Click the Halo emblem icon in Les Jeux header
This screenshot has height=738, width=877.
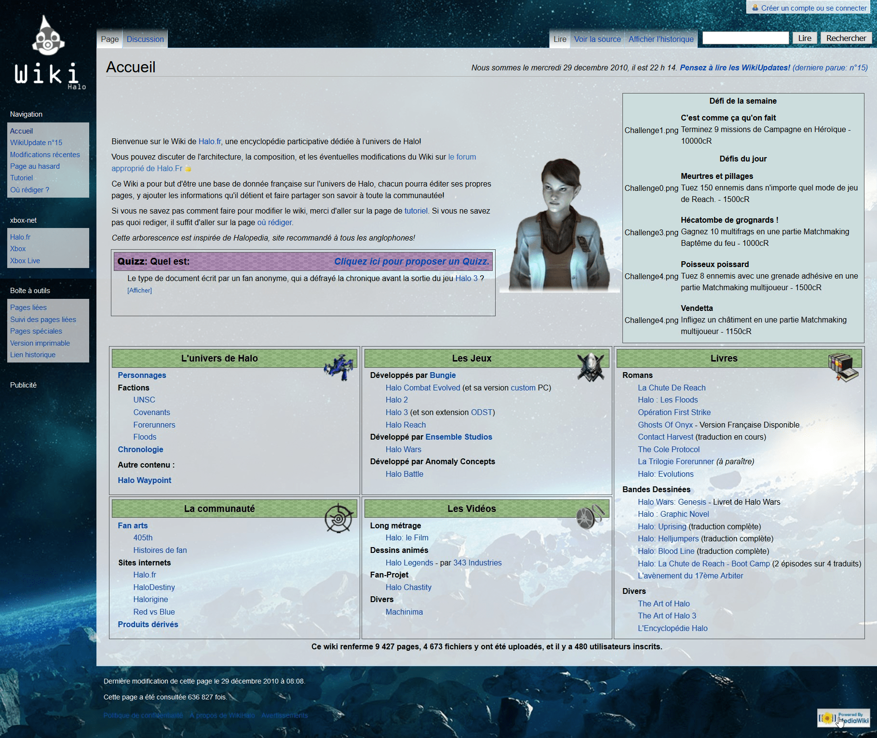pyautogui.click(x=591, y=366)
